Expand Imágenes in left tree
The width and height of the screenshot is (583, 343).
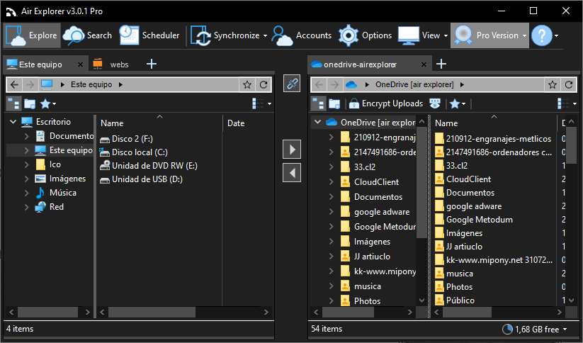[26, 179]
